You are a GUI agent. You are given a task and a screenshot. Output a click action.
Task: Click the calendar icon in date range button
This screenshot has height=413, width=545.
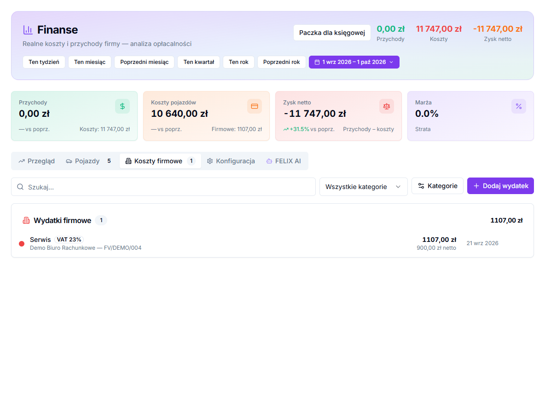click(317, 62)
